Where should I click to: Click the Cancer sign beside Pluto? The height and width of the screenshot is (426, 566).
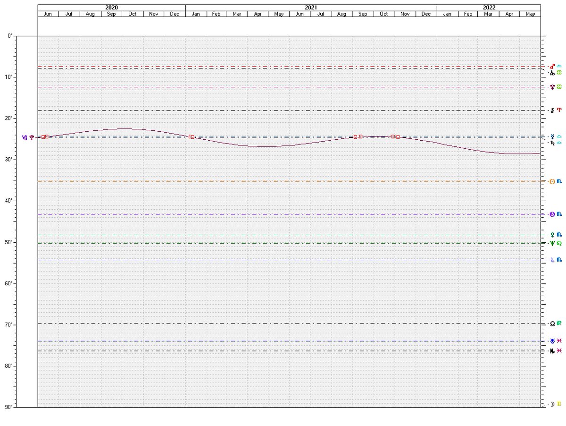point(559,87)
